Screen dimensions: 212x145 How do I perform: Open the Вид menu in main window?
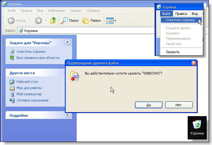click(x=40, y=11)
